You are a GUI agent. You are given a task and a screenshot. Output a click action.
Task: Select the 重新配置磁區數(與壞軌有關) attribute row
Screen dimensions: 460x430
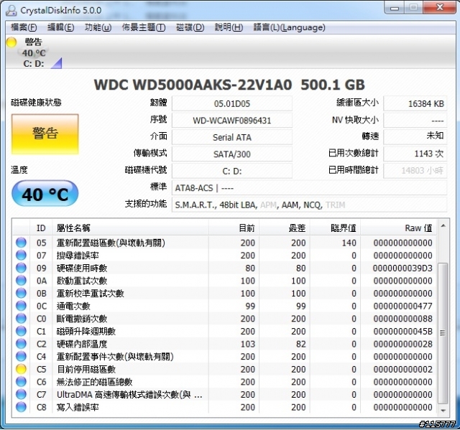click(x=225, y=243)
